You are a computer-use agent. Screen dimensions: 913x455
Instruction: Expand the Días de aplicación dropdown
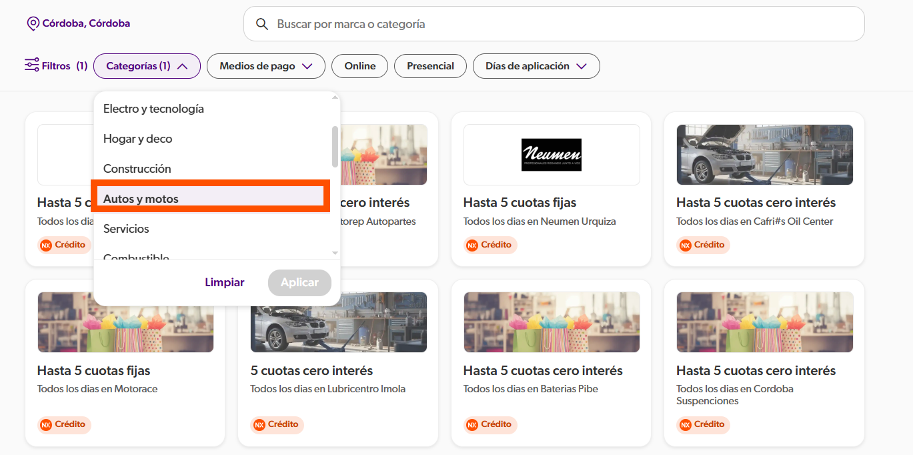click(x=536, y=66)
